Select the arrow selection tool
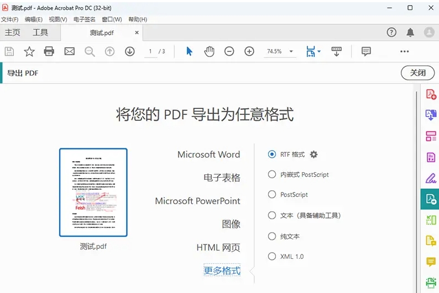This screenshot has height=293, width=439. [189, 51]
